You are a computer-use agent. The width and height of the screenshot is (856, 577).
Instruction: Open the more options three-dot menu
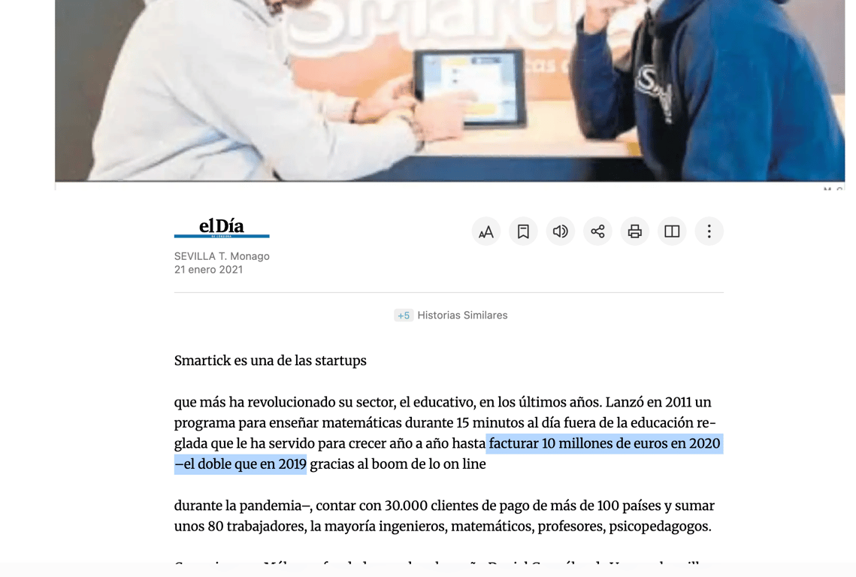pos(709,231)
